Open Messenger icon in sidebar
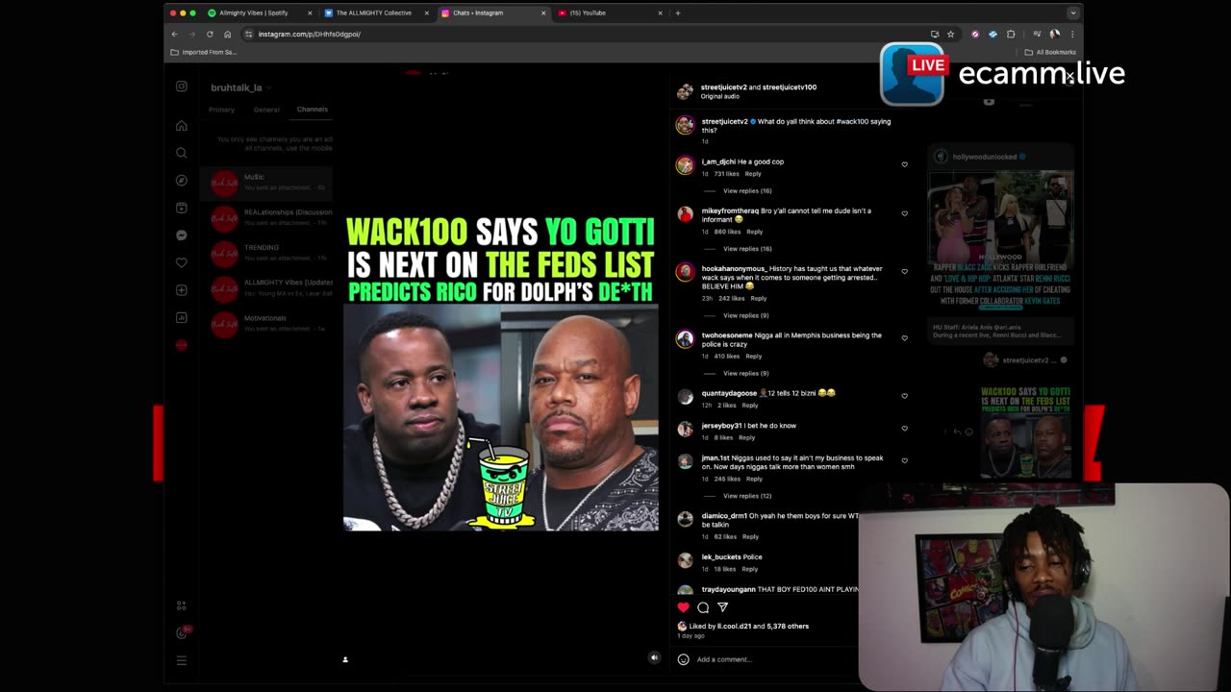This screenshot has width=1231, height=692. 181,235
